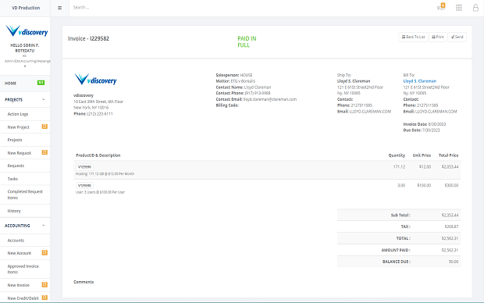Click the Hosting 171.12 GB description text

pyautogui.click(x=105, y=174)
